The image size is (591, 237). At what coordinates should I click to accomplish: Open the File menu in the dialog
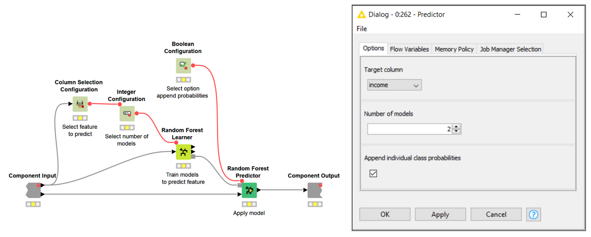click(x=362, y=29)
